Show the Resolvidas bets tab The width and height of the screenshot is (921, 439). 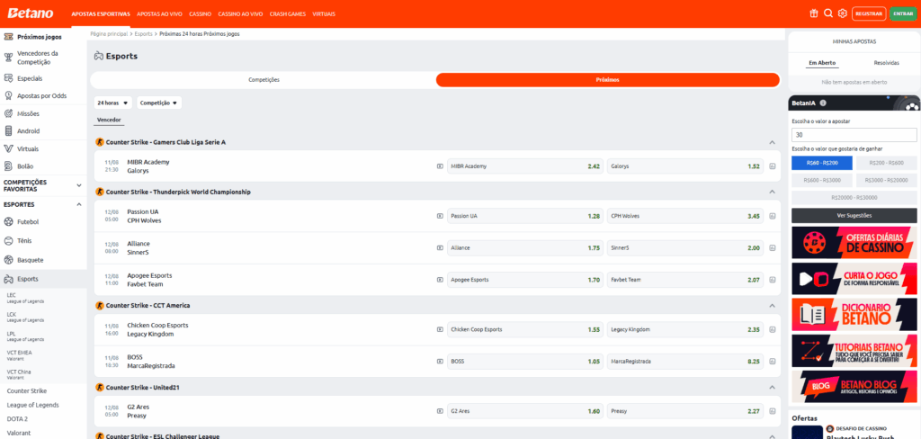tap(886, 63)
